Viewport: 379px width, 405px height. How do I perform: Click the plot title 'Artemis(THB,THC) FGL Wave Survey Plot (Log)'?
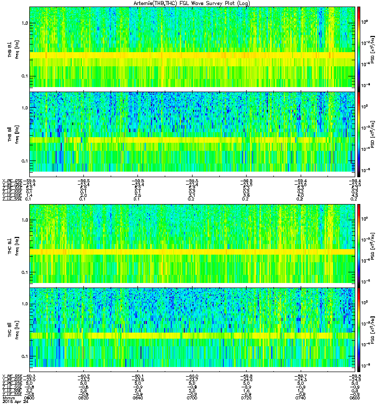coord(192,4)
